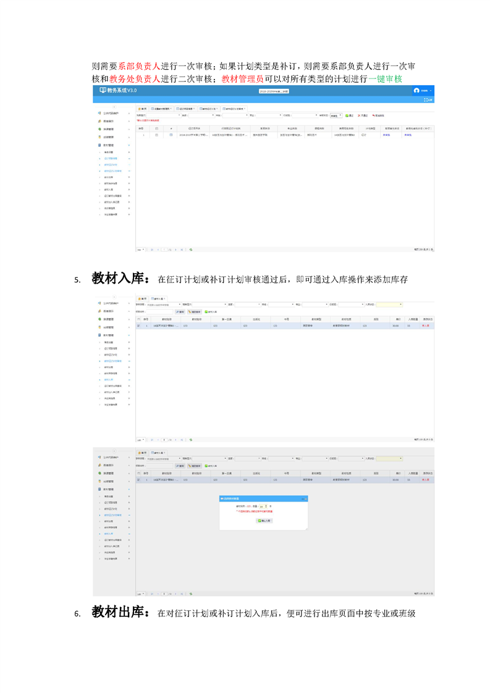Click 重置 reset button in screenshot without dialog
Image resolution: width=490 pixels, height=693 pixels.
pos(193,311)
